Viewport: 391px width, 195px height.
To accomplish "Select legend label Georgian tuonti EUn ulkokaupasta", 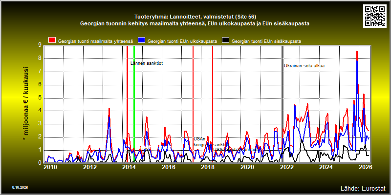I will [x=182, y=41].
